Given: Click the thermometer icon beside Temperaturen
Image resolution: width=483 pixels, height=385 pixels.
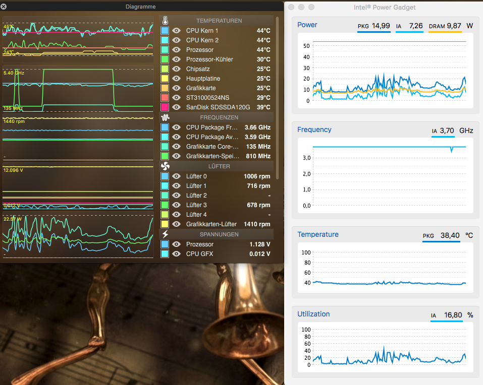Looking at the screenshot, I should [x=165, y=21].
